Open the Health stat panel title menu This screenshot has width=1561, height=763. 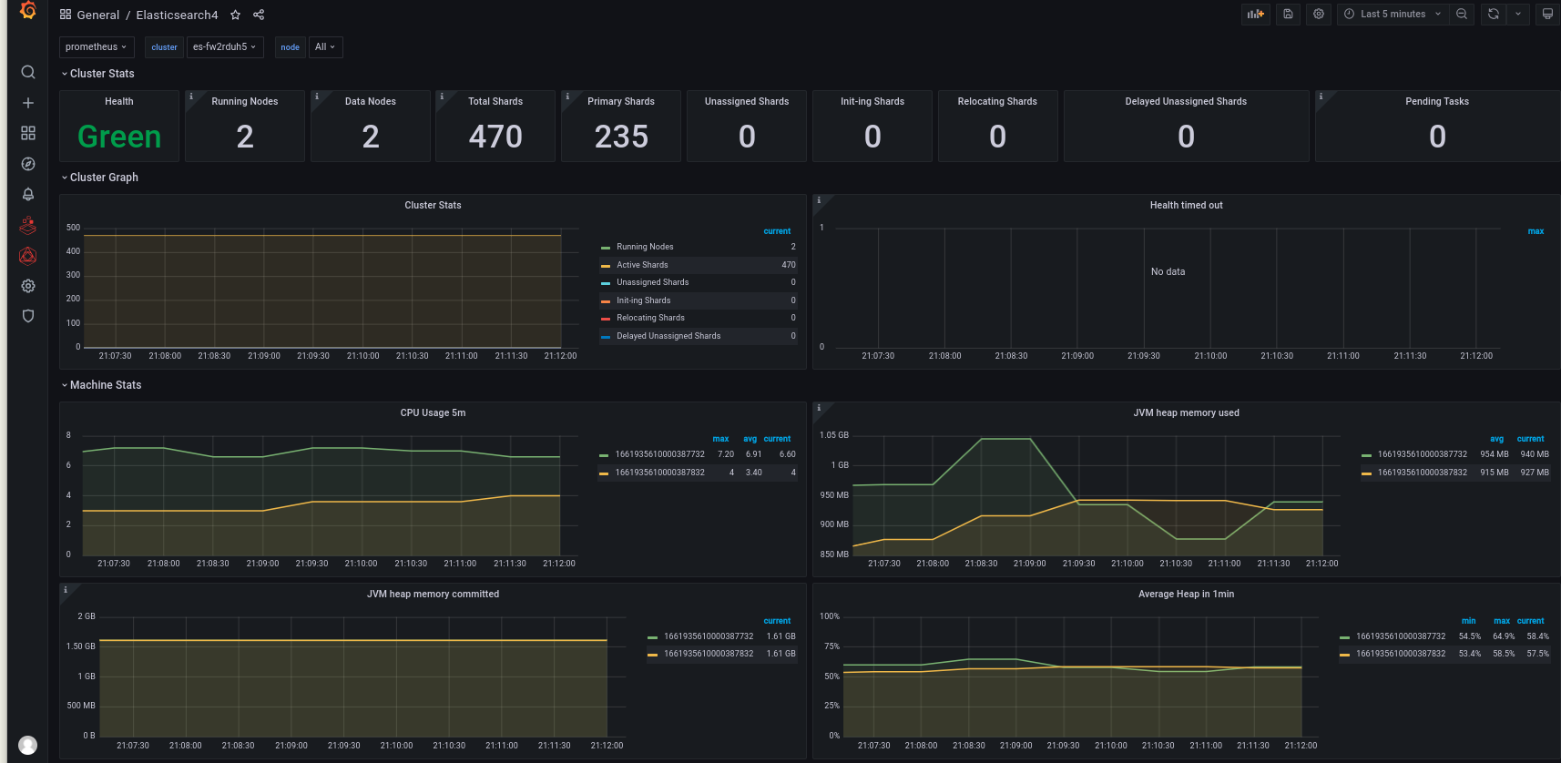[x=118, y=101]
